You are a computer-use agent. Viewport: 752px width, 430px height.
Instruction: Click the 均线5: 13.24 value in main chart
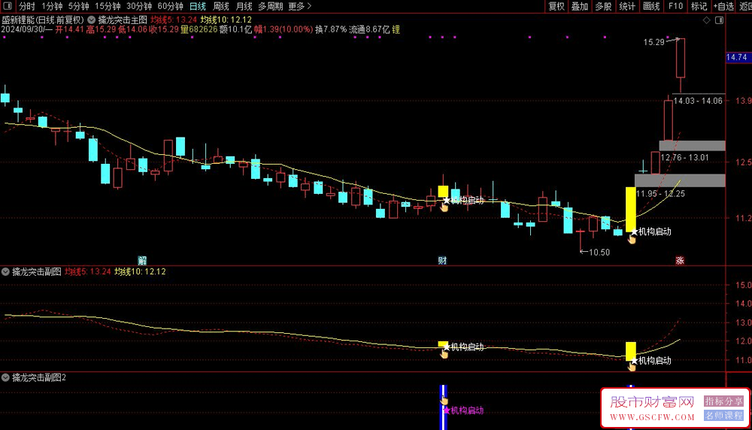174,20
